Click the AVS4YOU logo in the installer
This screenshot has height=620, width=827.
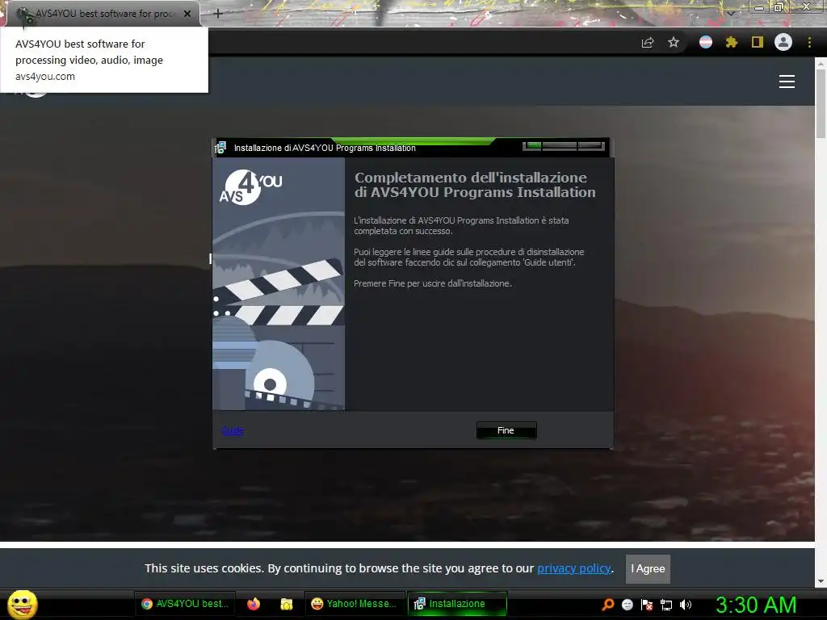[x=250, y=186]
